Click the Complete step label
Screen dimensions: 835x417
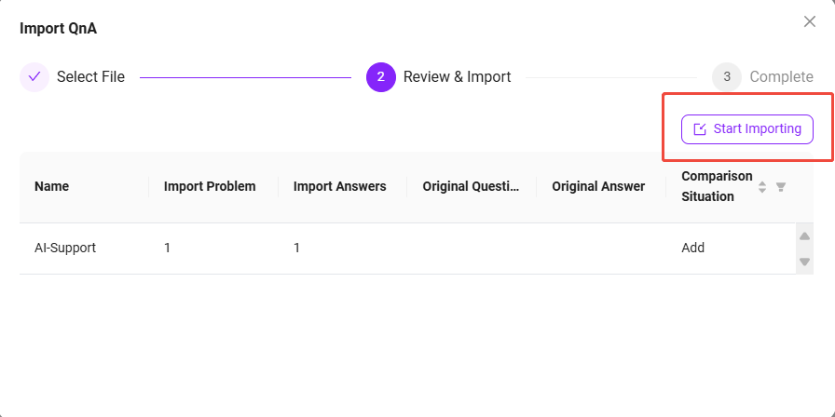[781, 77]
